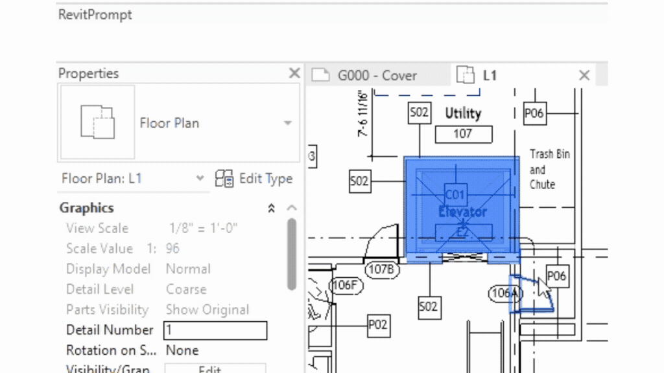This screenshot has height=373, width=664.
Task: Click the Properties panel vertical scrollbar
Action: point(292,253)
